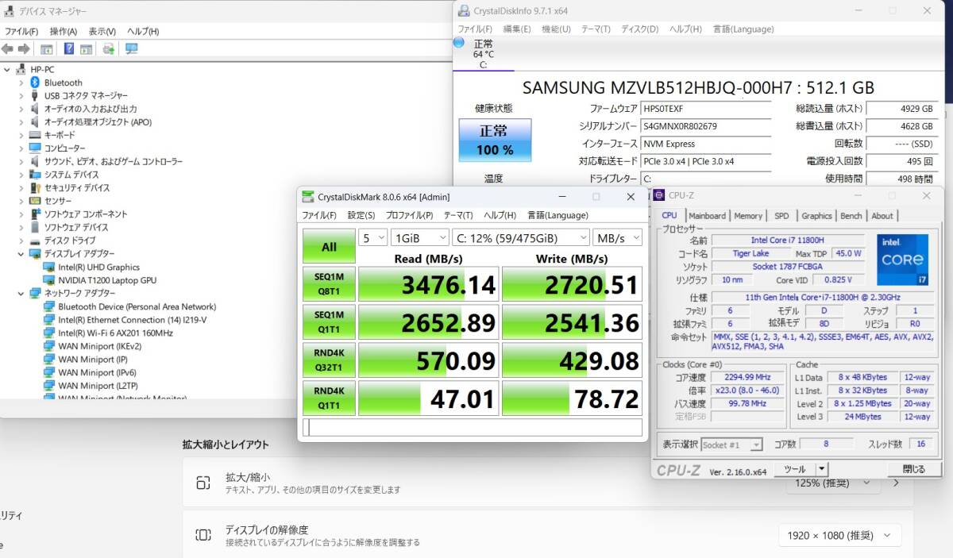Click the empty text field below benchmark results
This screenshot has height=558, width=953.
click(473, 428)
